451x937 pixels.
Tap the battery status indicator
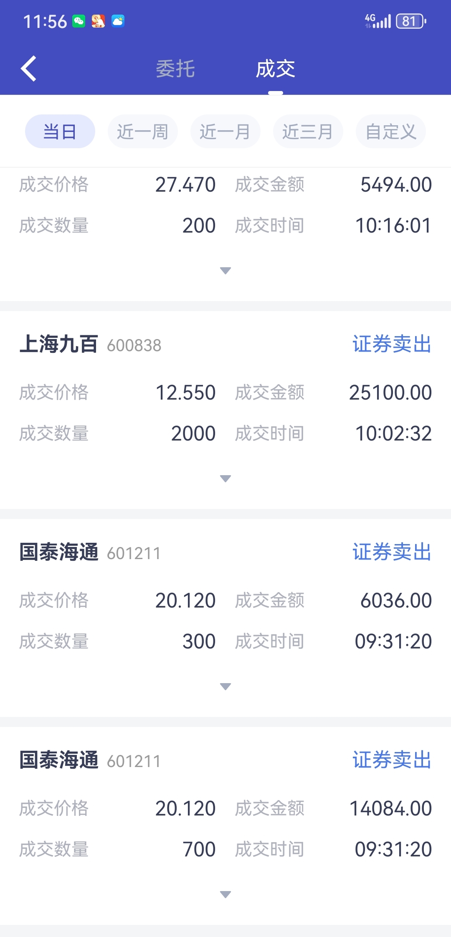411,21
